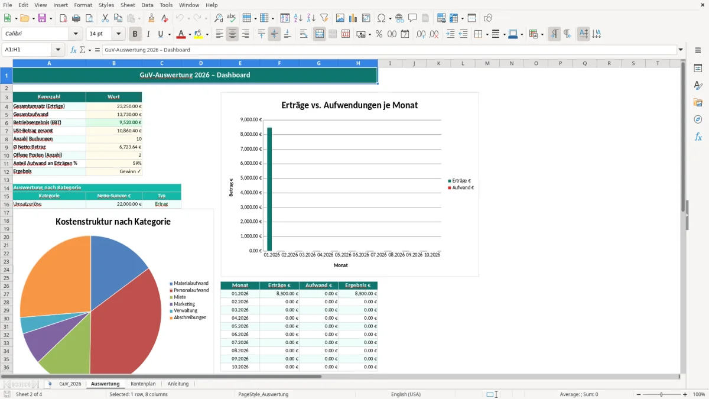Toggle Align Left
This screenshot has width=709, height=399.
pyautogui.click(x=219, y=34)
